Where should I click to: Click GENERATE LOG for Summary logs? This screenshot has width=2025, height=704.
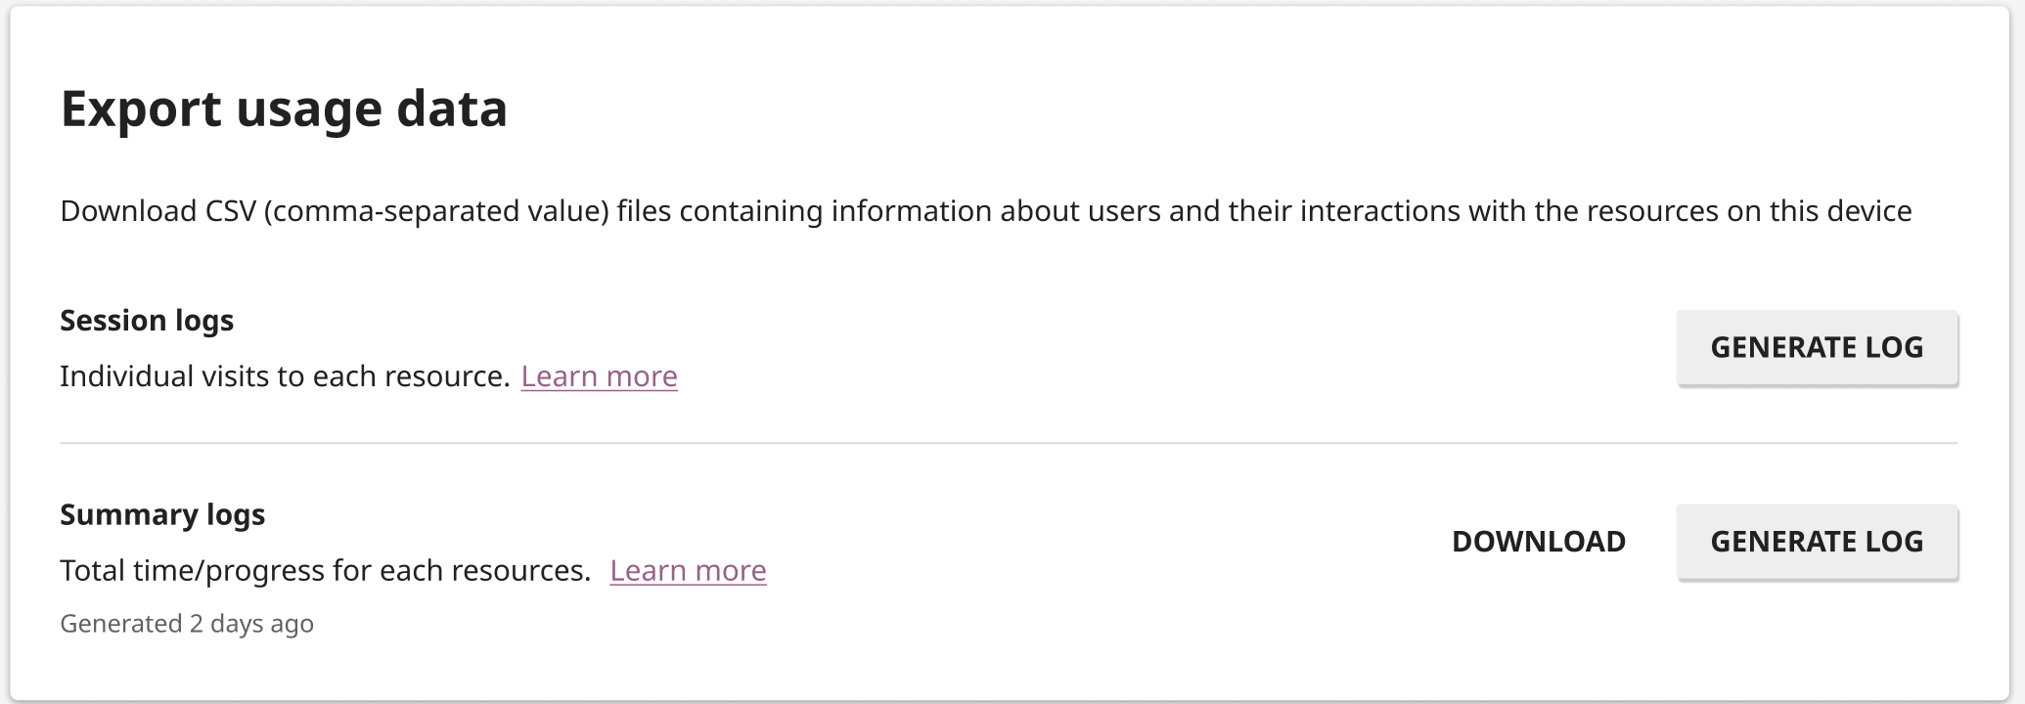click(1816, 541)
